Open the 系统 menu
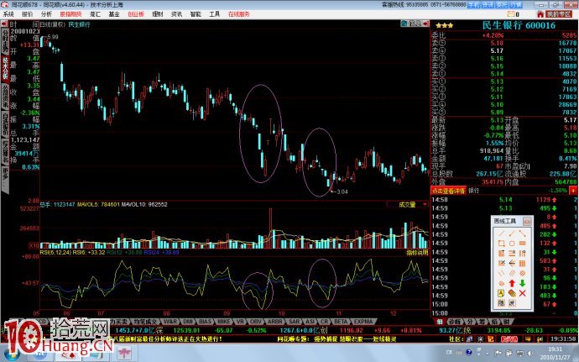The height and width of the screenshot is (362, 579). [8, 14]
